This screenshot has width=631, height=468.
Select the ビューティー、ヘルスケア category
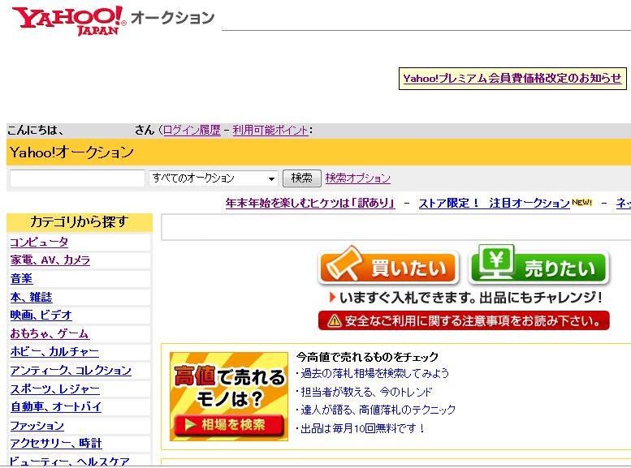[x=70, y=462]
